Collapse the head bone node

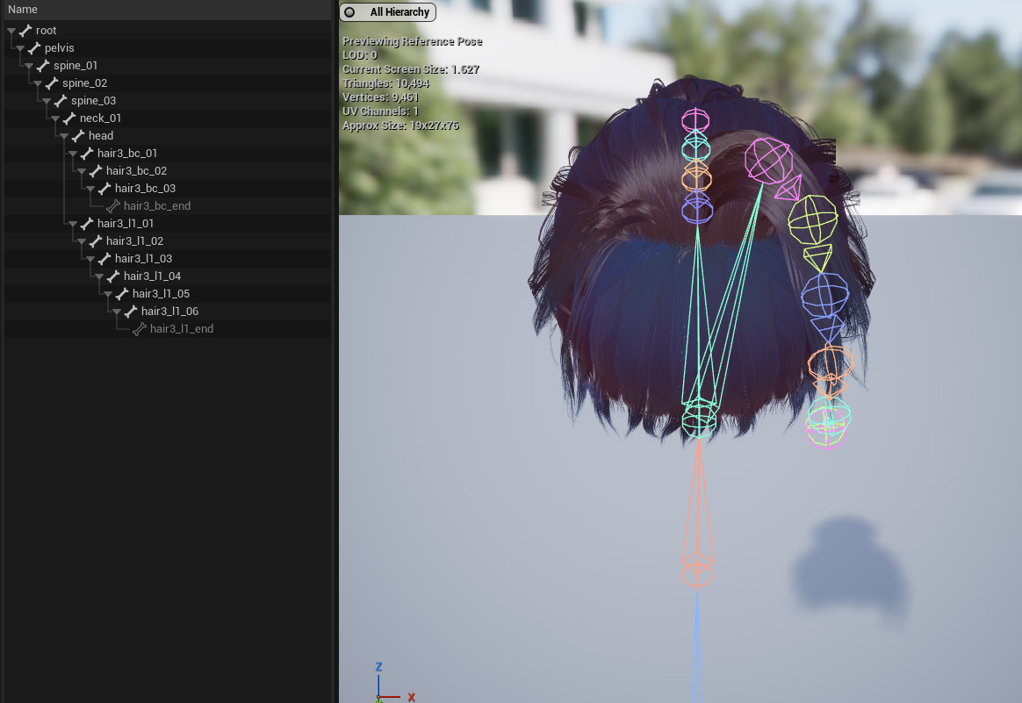pos(64,136)
